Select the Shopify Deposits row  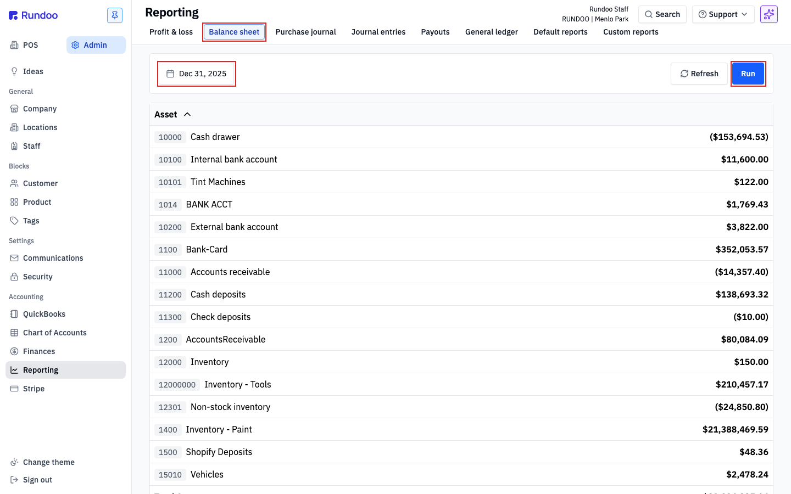tap(461, 452)
